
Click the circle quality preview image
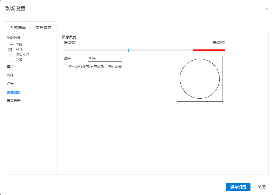click(x=200, y=79)
